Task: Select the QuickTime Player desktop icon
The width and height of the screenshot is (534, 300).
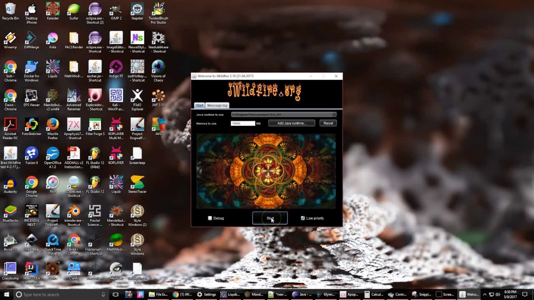Action: (53, 244)
